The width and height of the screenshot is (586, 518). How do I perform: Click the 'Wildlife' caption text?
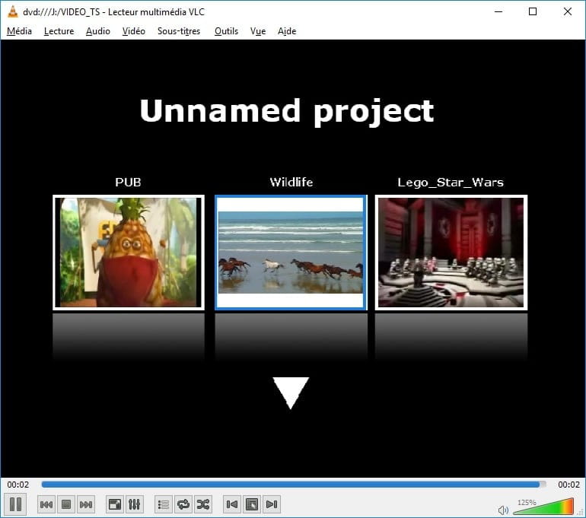(x=291, y=183)
